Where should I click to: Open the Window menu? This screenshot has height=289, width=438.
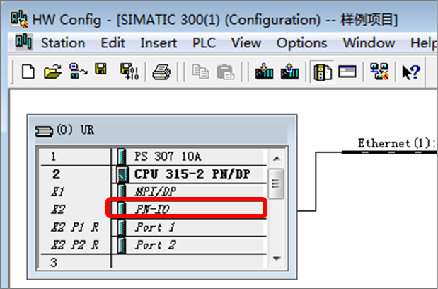369,43
